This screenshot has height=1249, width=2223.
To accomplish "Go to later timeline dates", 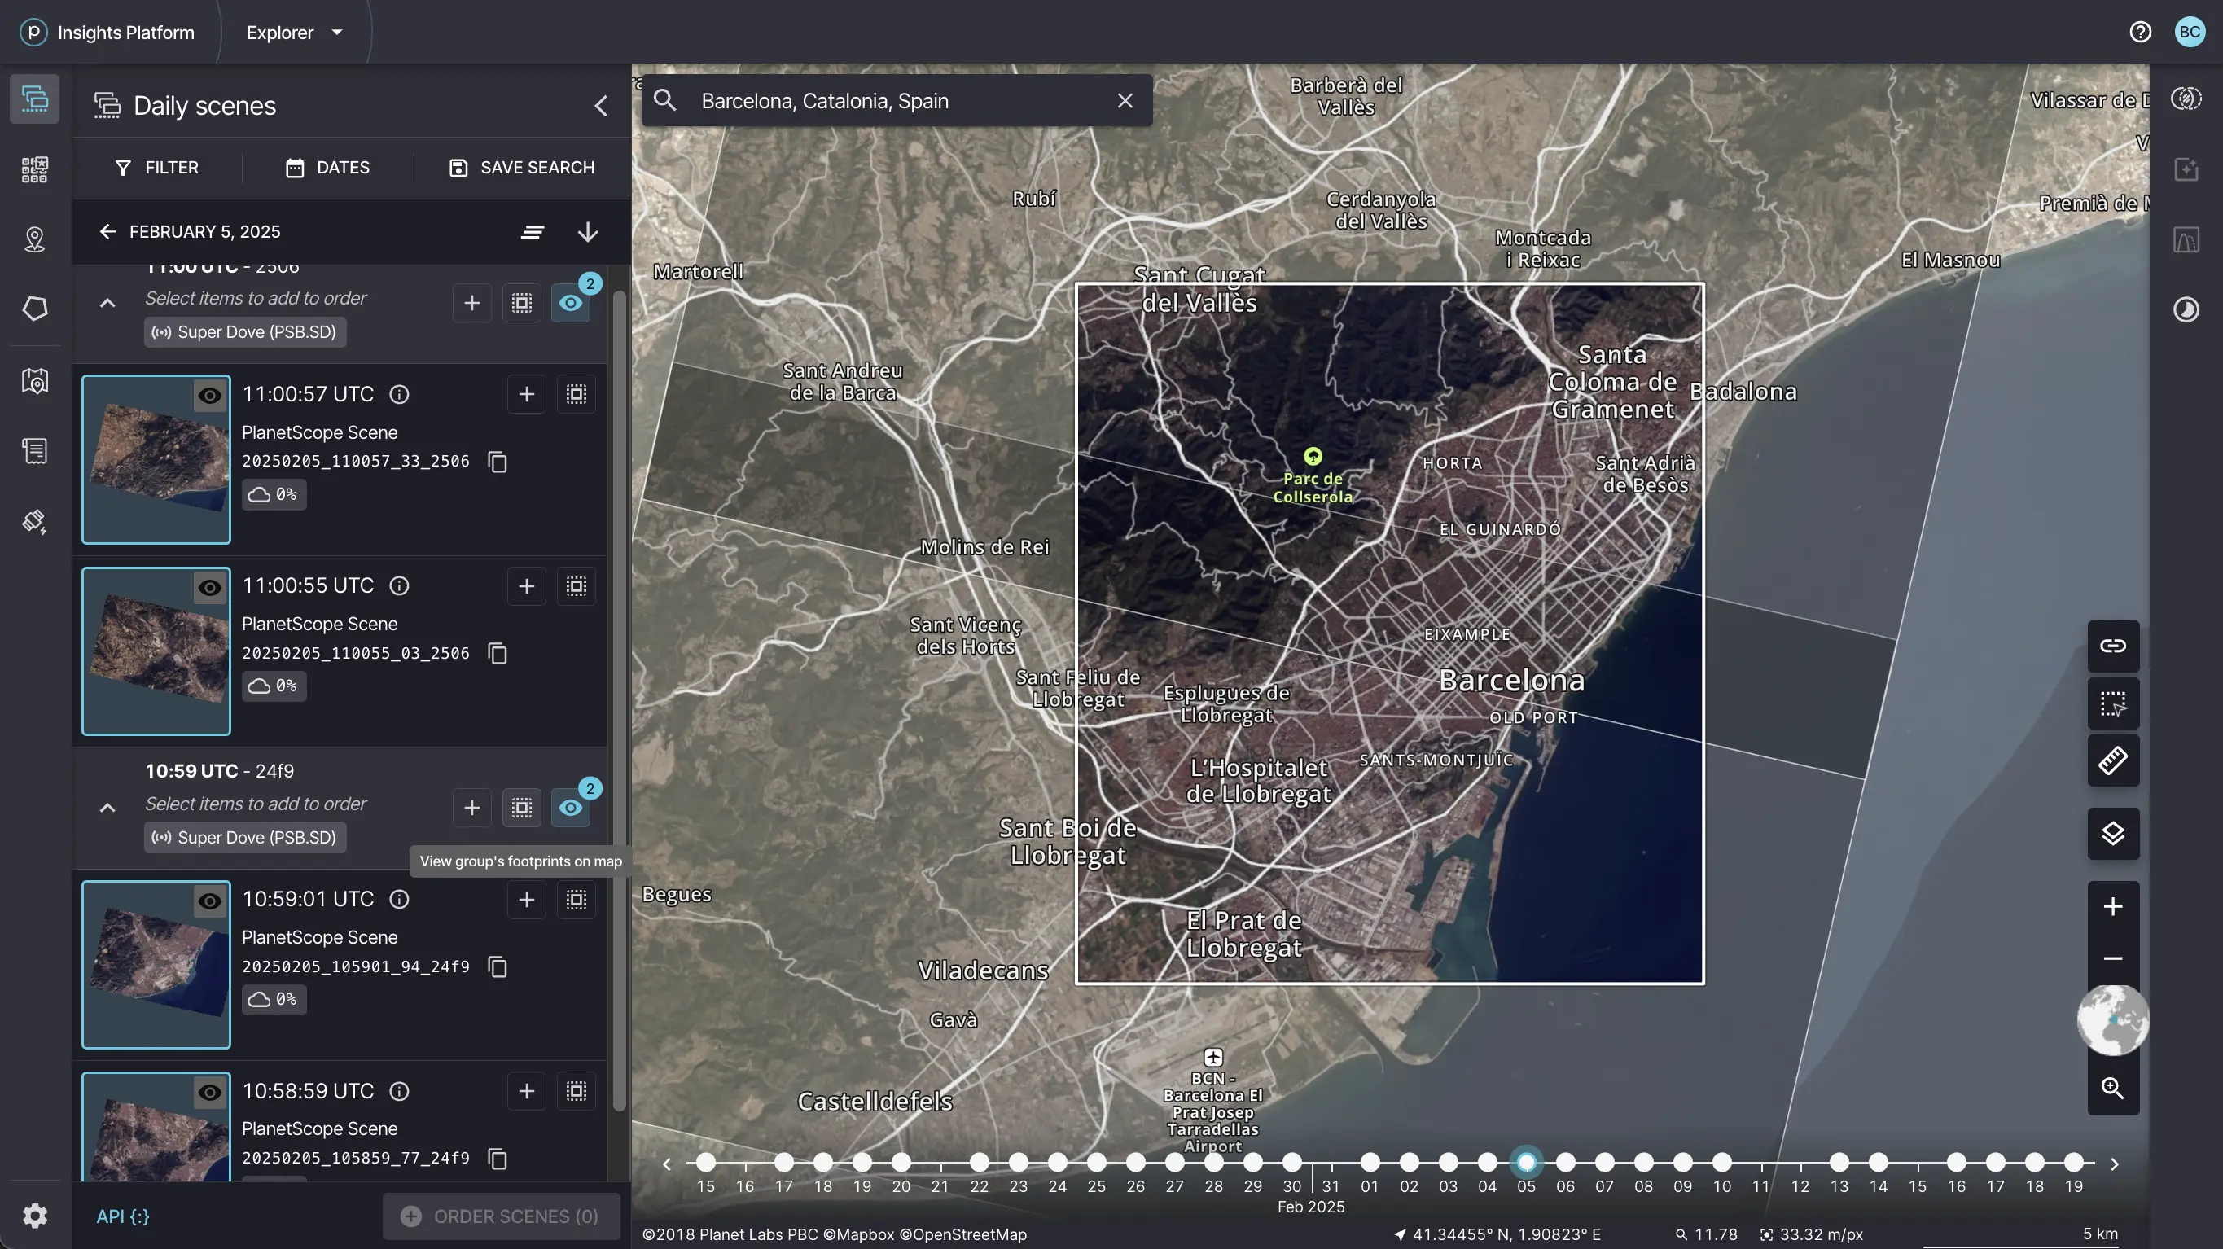I will click(x=2114, y=1164).
